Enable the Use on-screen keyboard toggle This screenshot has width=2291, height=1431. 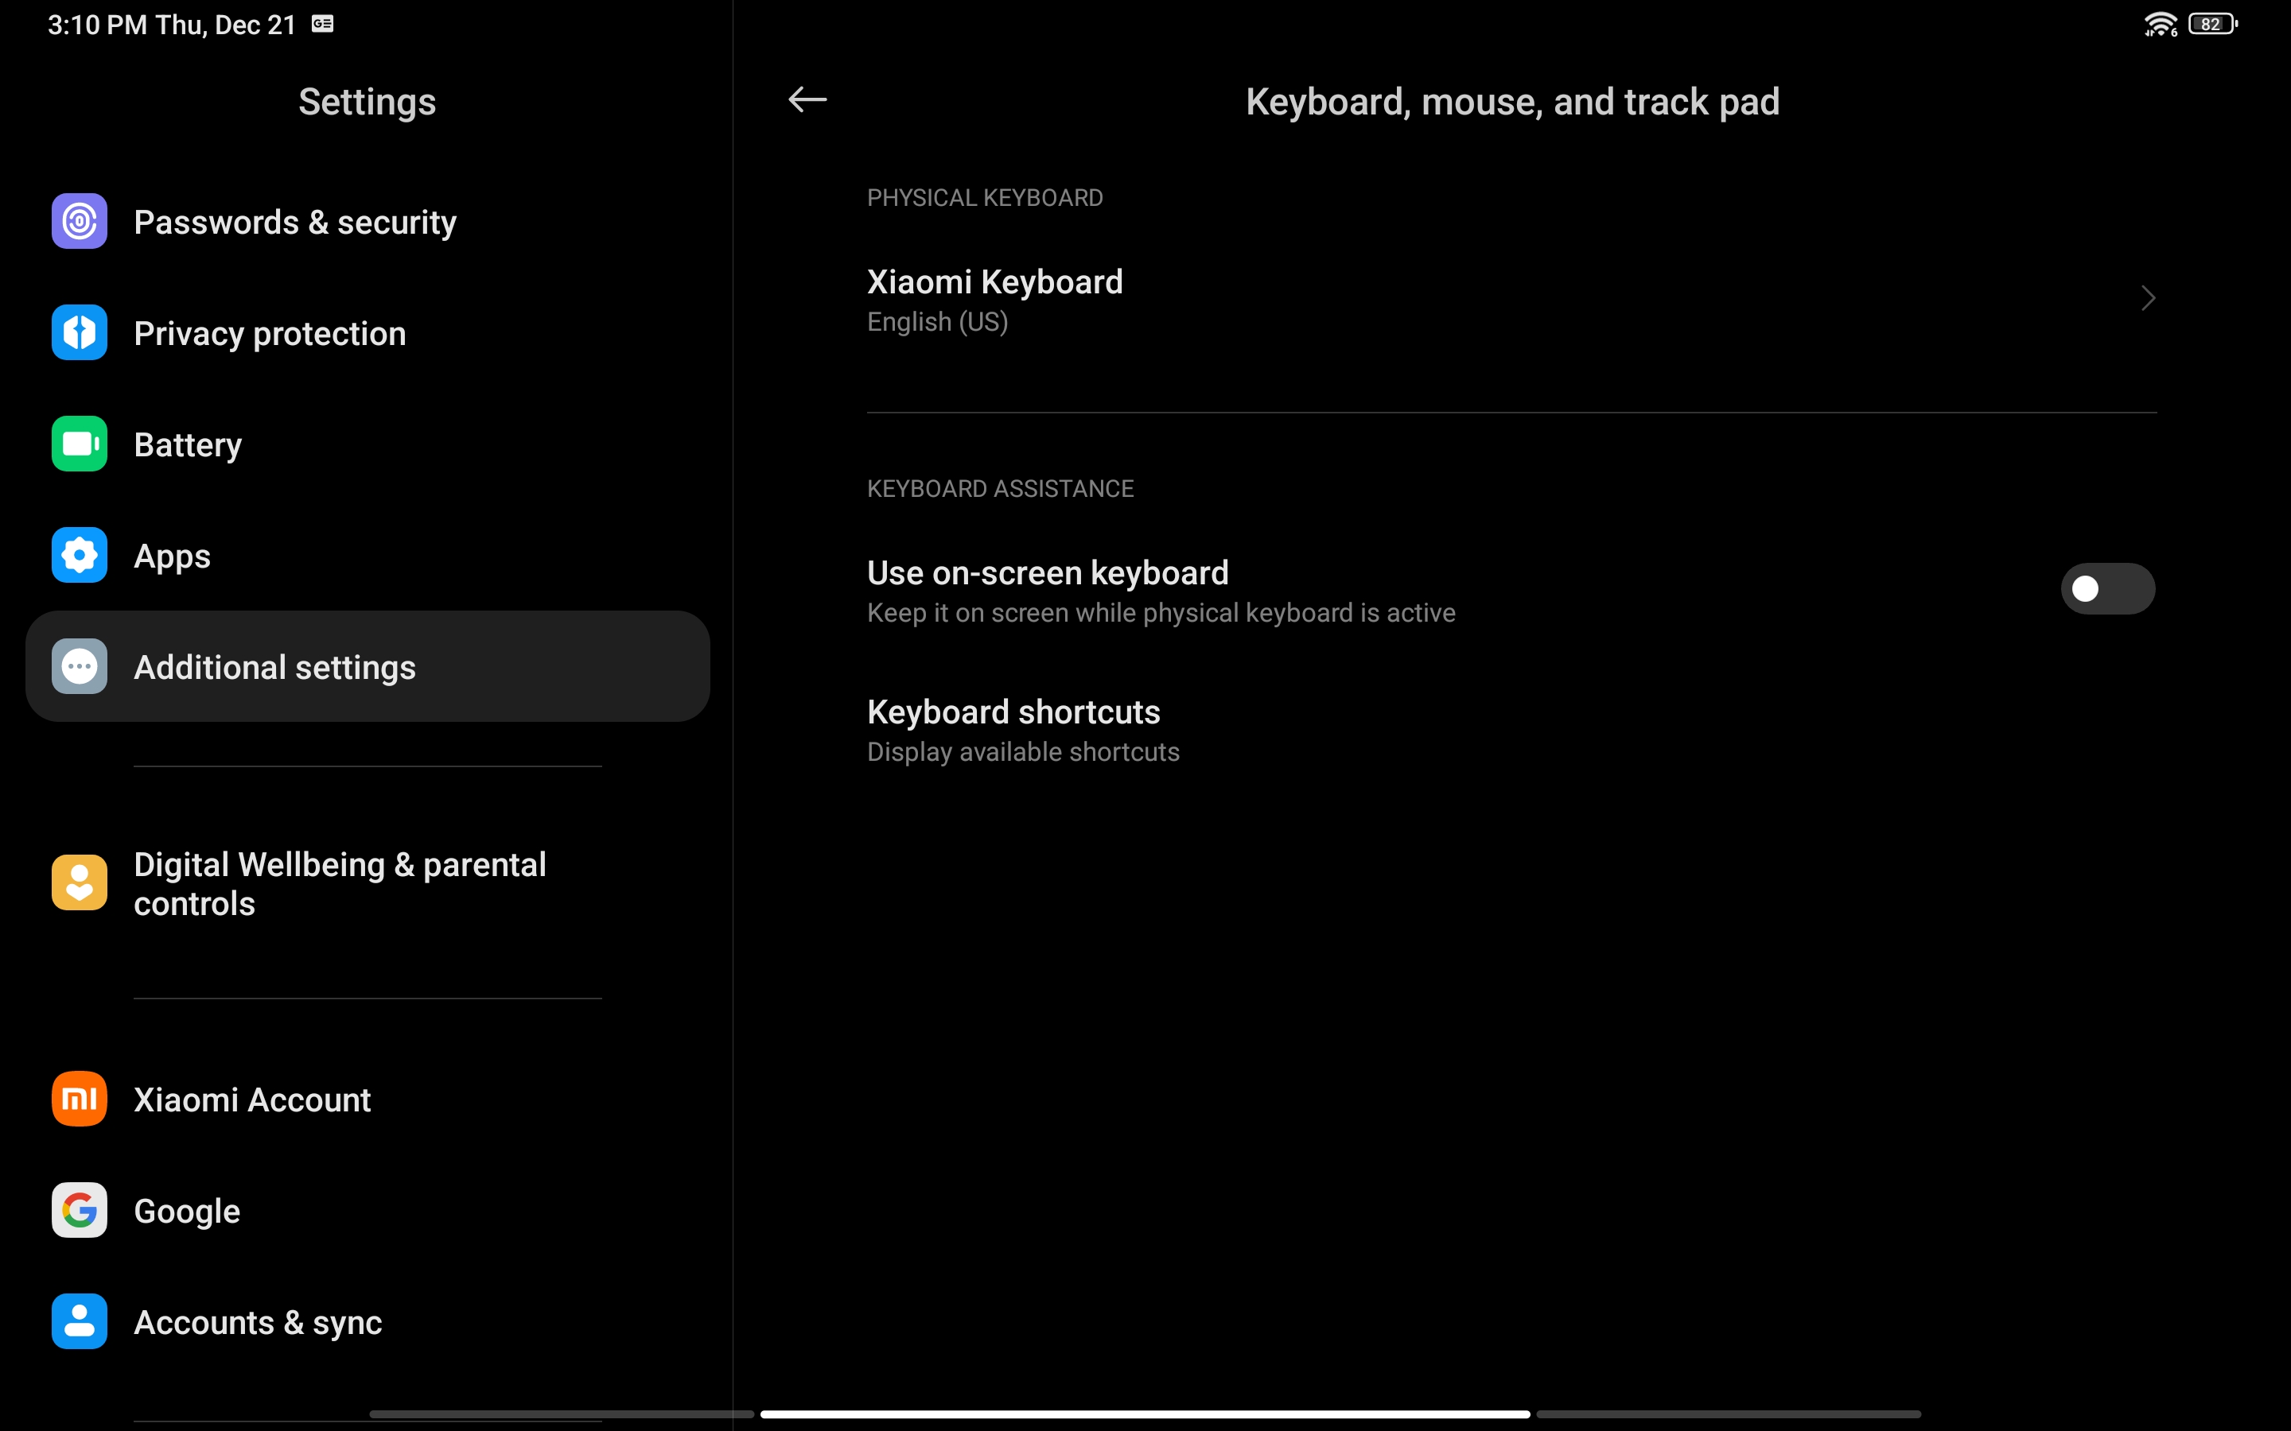pos(2107,588)
